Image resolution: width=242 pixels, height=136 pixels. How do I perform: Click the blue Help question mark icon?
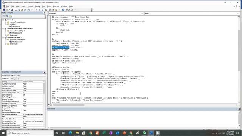click(x=63, y=10)
